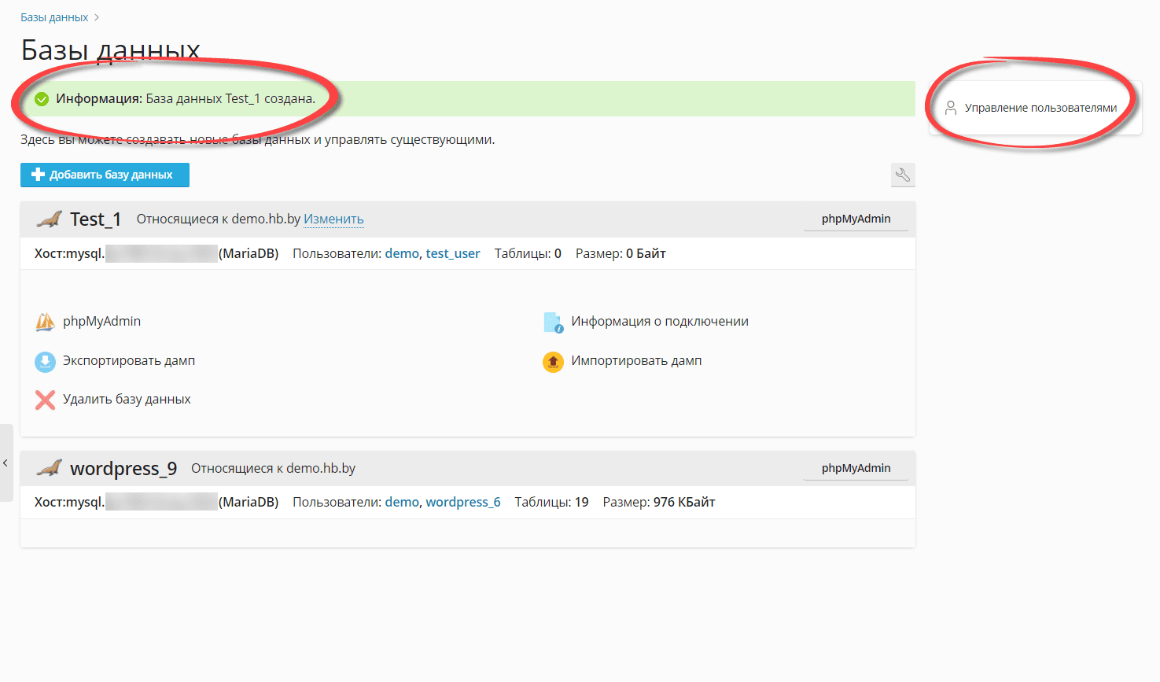
Task: Expand the collapsed left sidebar arrow
Action: pos(6,463)
